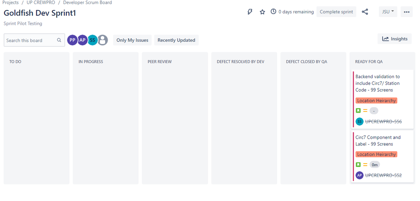Click Sprint Pilot Testing subtitle

[23, 24]
